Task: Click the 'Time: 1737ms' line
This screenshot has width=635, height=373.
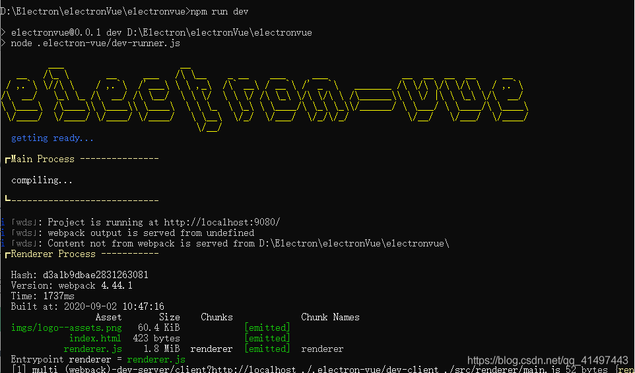Action: (42, 296)
